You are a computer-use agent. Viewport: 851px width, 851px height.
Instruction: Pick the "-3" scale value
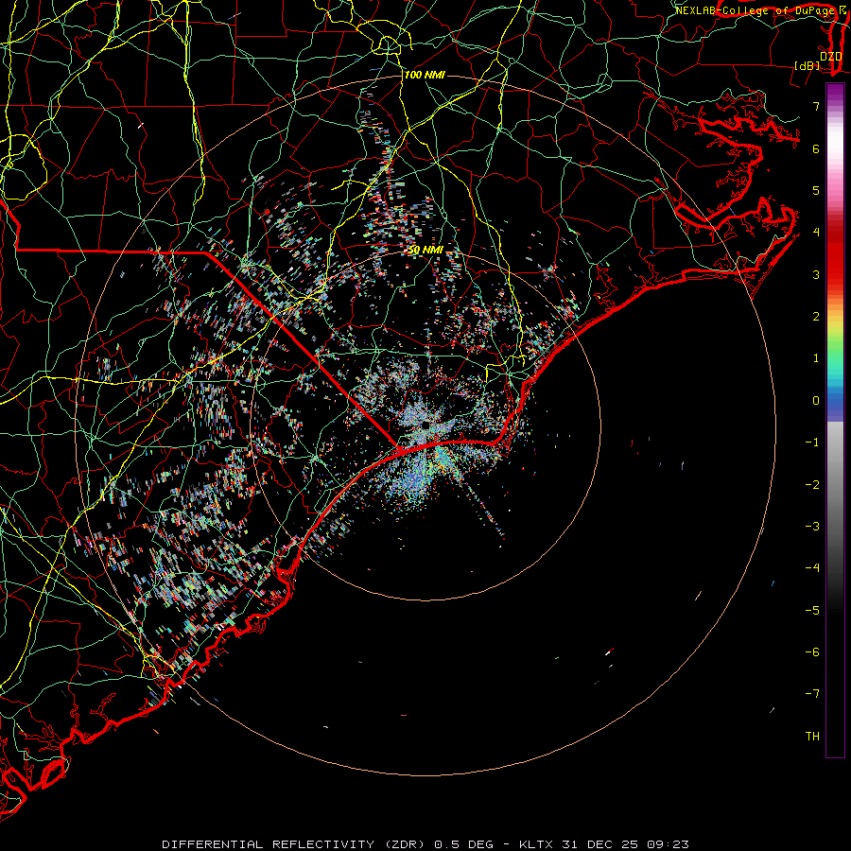(x=812, y=527)
